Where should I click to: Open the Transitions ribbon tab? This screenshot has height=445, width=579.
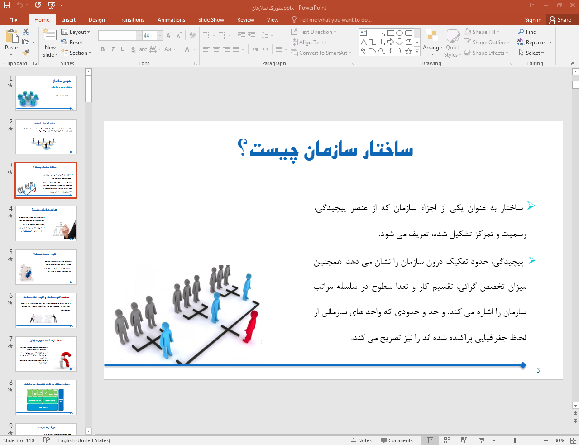coord(131,20)
